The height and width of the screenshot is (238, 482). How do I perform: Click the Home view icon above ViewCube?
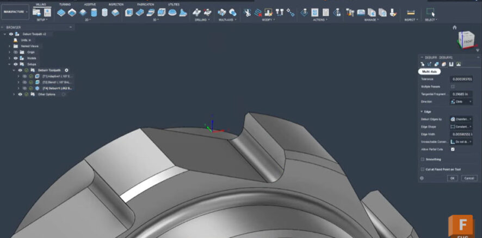[x=454, y=27]
